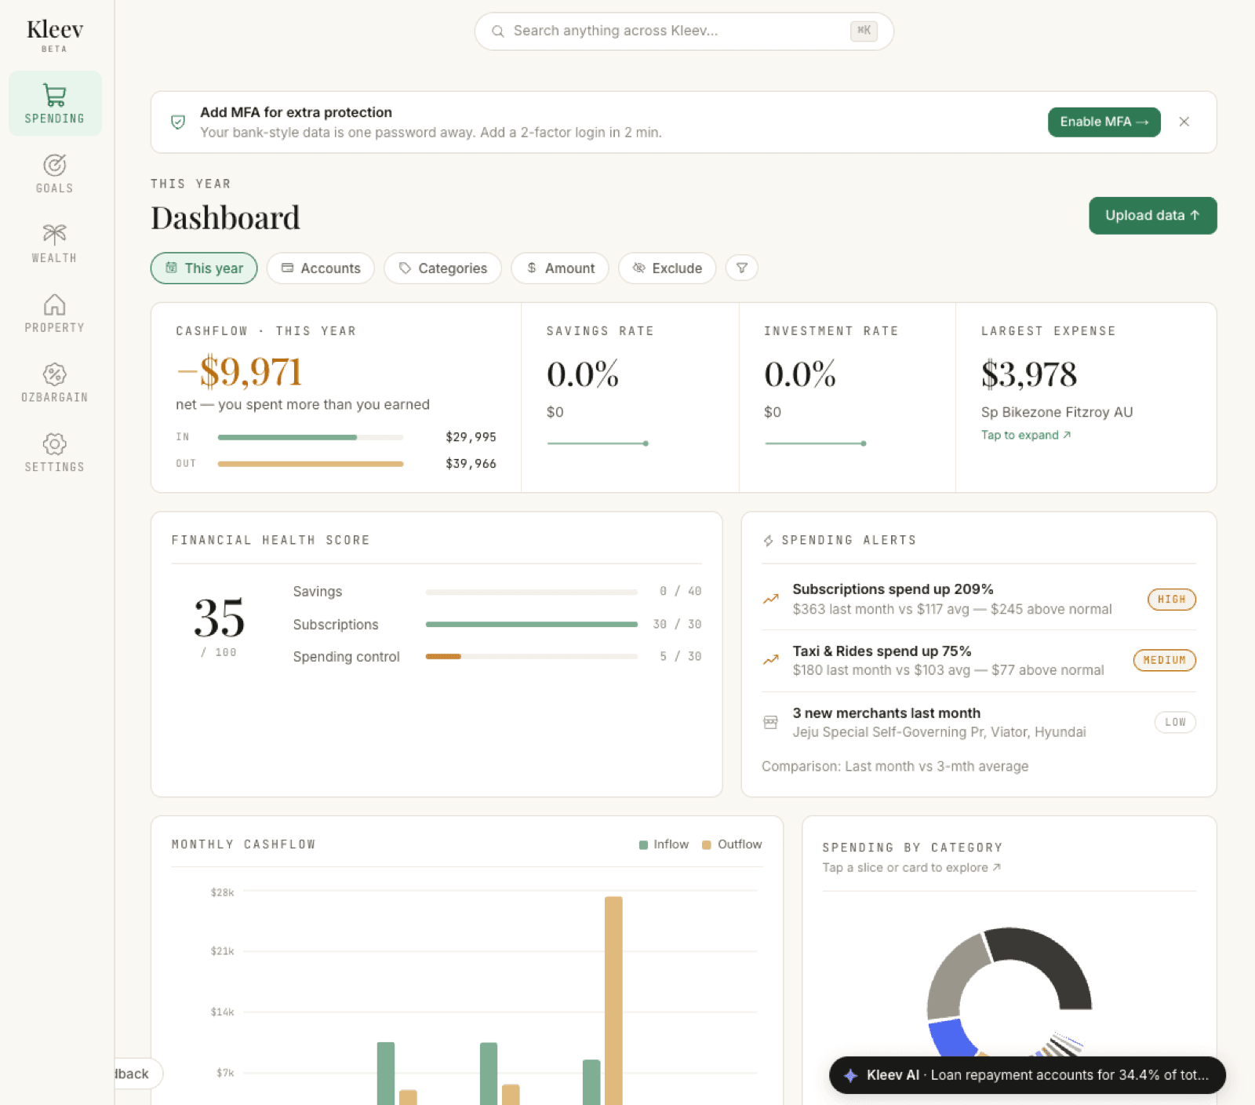Click the keyboard shortcut badge in search
This screenshot has width=1255, height=1105.
click(864, 31)
